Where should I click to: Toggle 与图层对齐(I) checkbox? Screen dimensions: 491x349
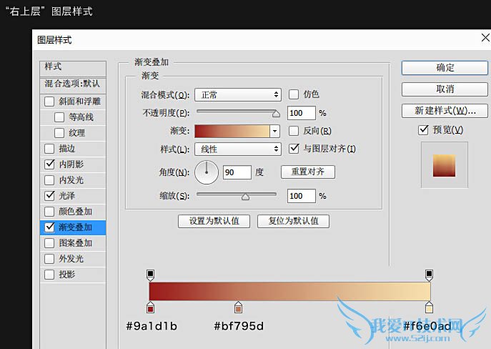pyautogui.click(x=294, y=149)
